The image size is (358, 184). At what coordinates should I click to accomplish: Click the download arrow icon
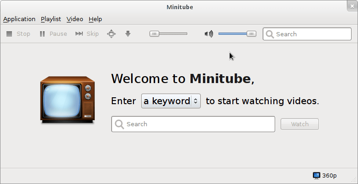click(x=128, y=34)
